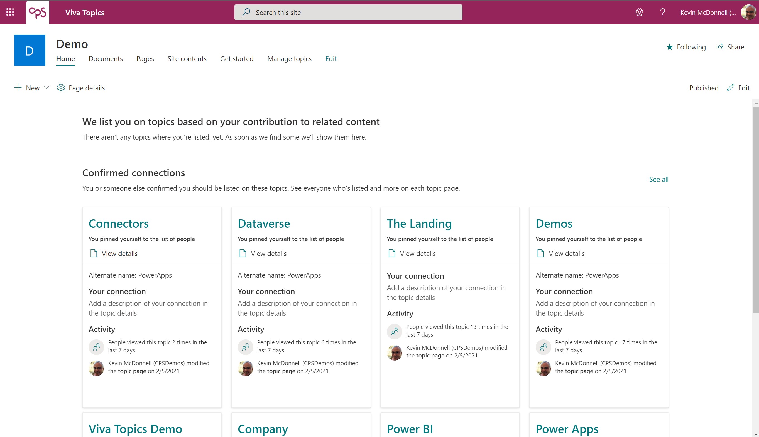Open the Dataverse topic title link
759x437 pixels.
(264, 224)
